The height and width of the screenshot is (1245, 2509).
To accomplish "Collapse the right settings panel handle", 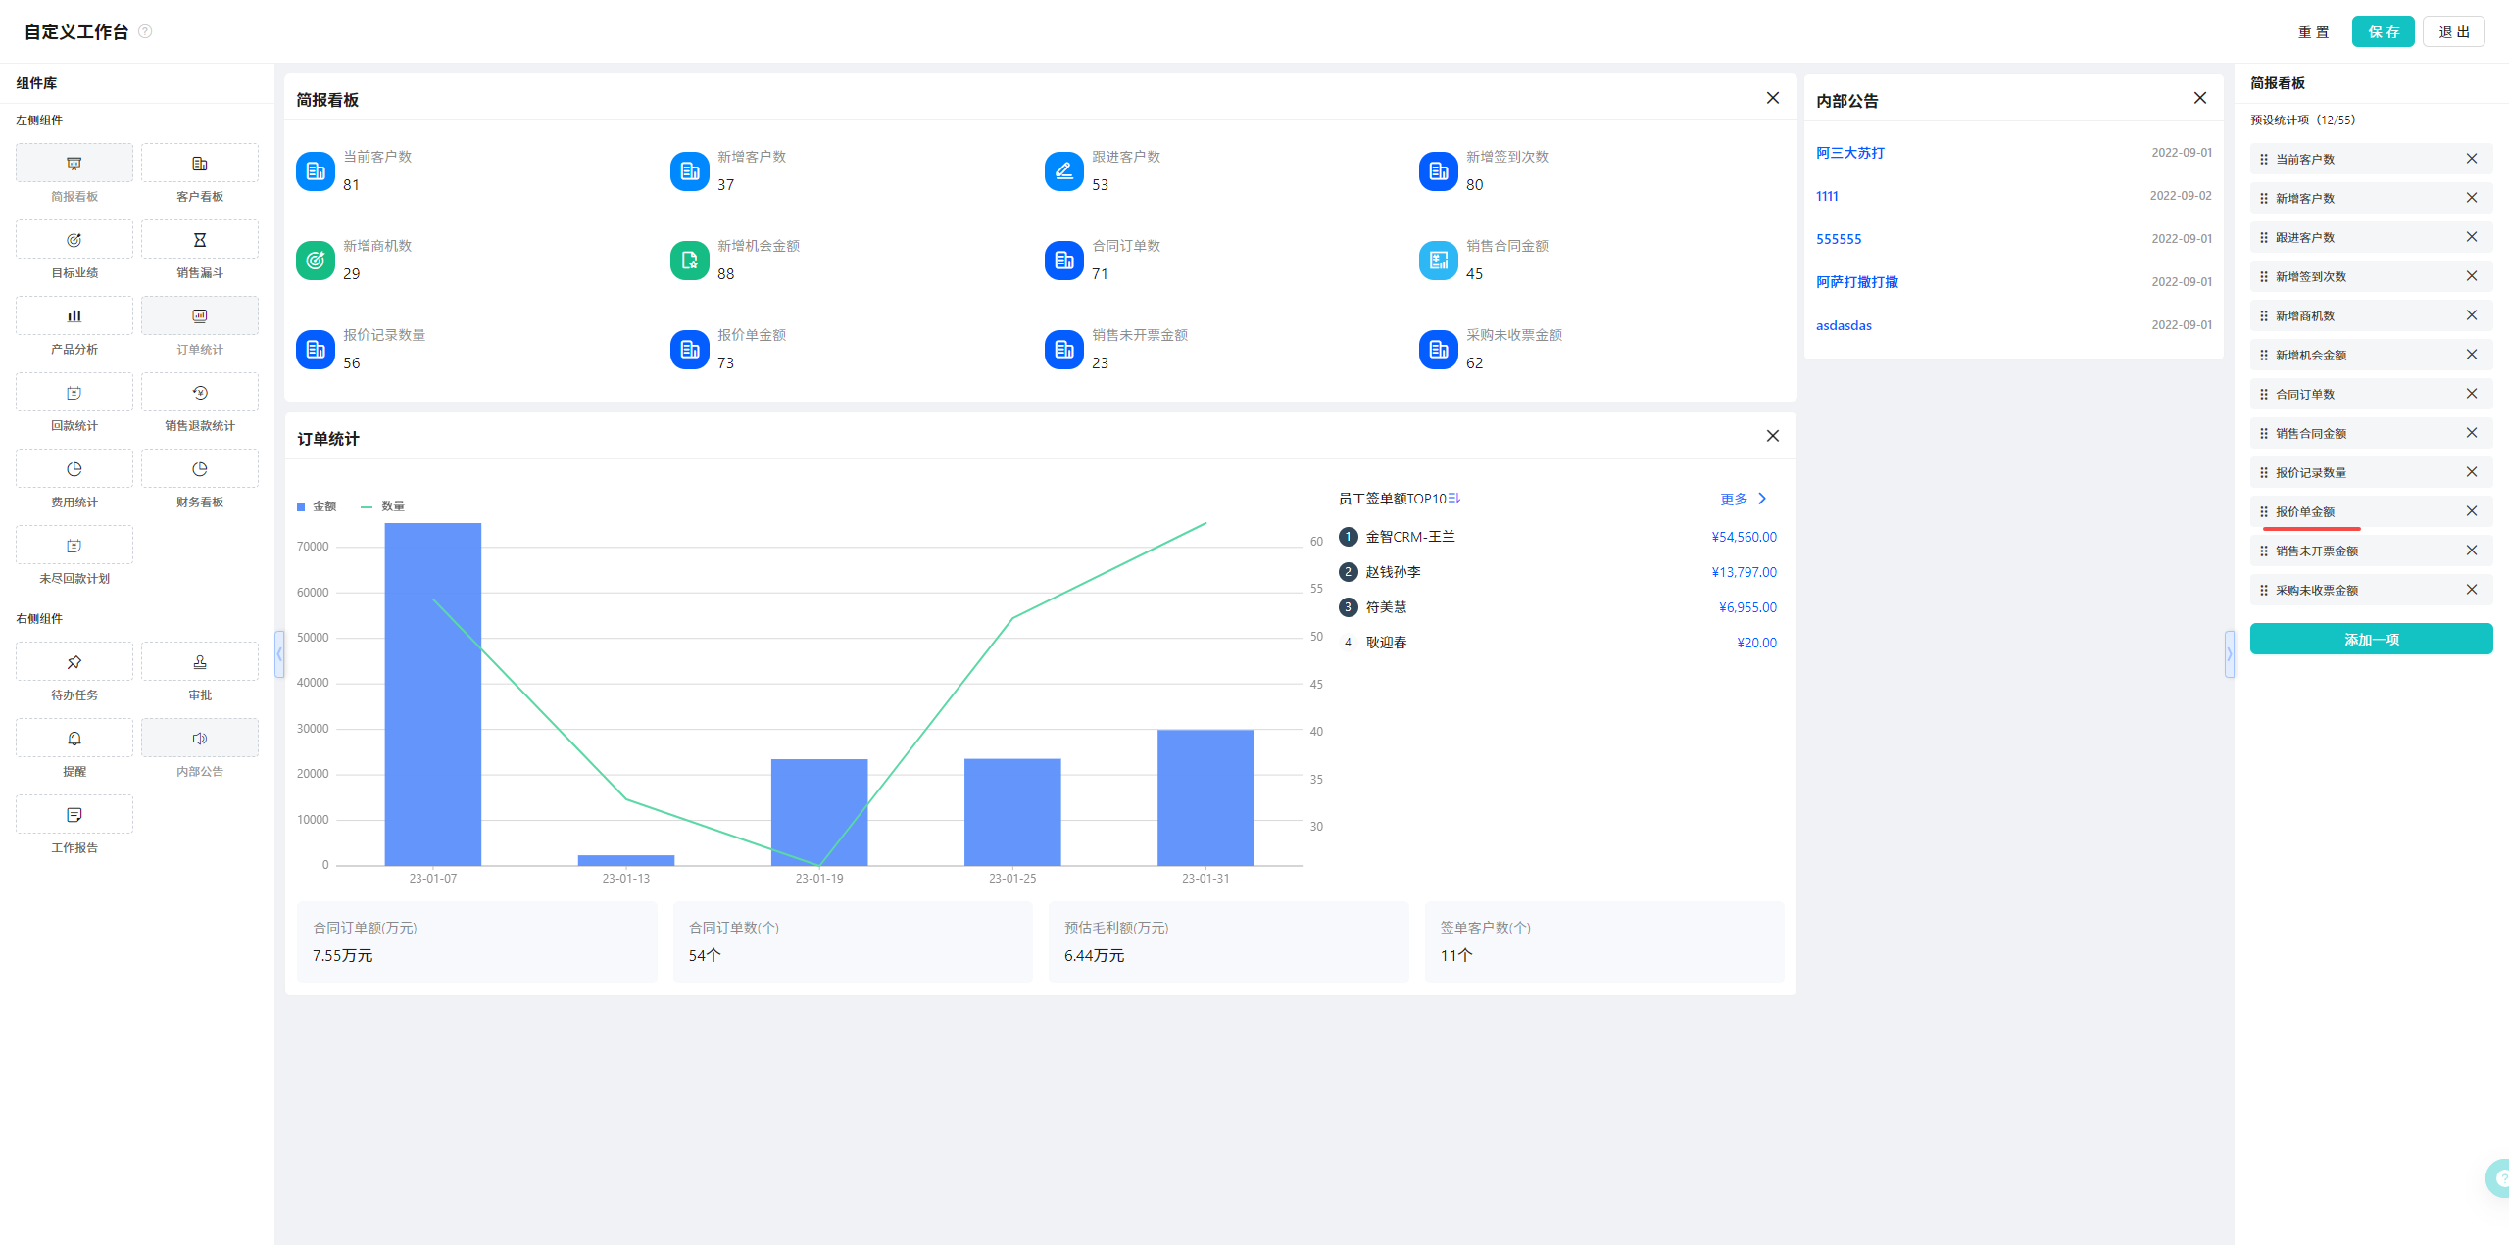I will point(2229,654).
